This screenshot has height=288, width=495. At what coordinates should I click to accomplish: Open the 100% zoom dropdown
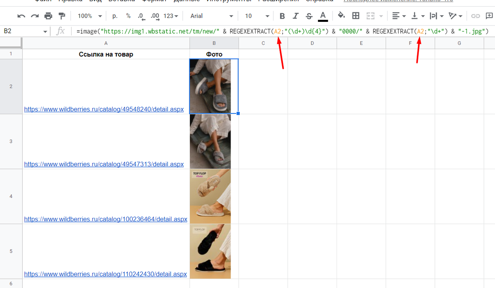(90, 16)
